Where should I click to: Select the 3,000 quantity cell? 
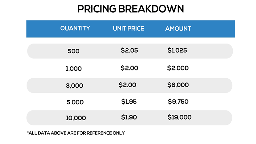click(x=75, y=86)
